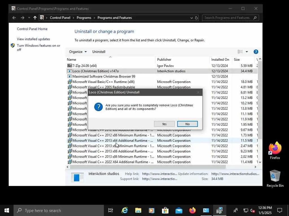
Task: Click the Igor Pavlov publisher cell
Action: click(165, 66)
